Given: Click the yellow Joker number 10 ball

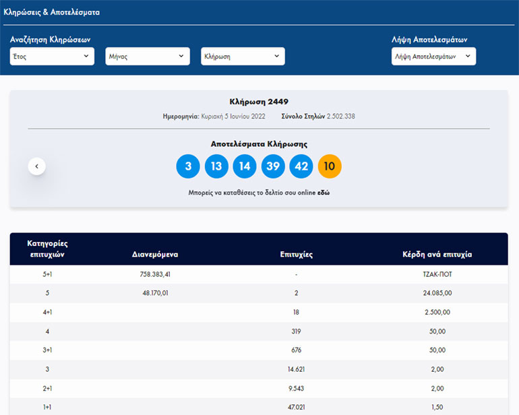Looking at the screenshot, I should pos(330,166).
